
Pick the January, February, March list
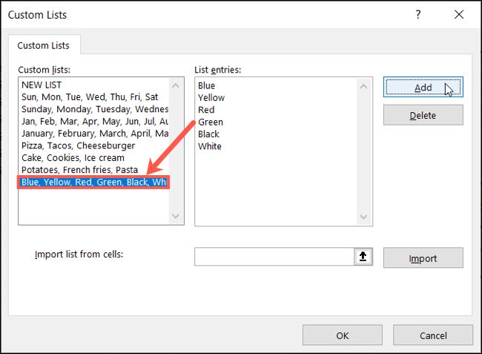(93, 134)
